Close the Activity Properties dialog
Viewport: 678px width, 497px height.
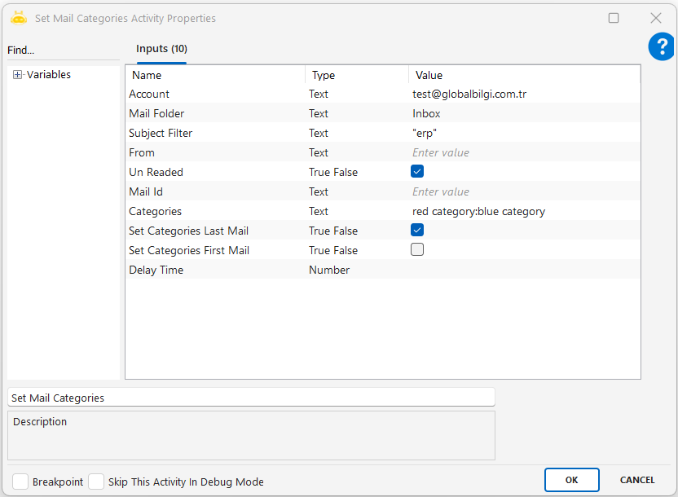click(655, 18)
